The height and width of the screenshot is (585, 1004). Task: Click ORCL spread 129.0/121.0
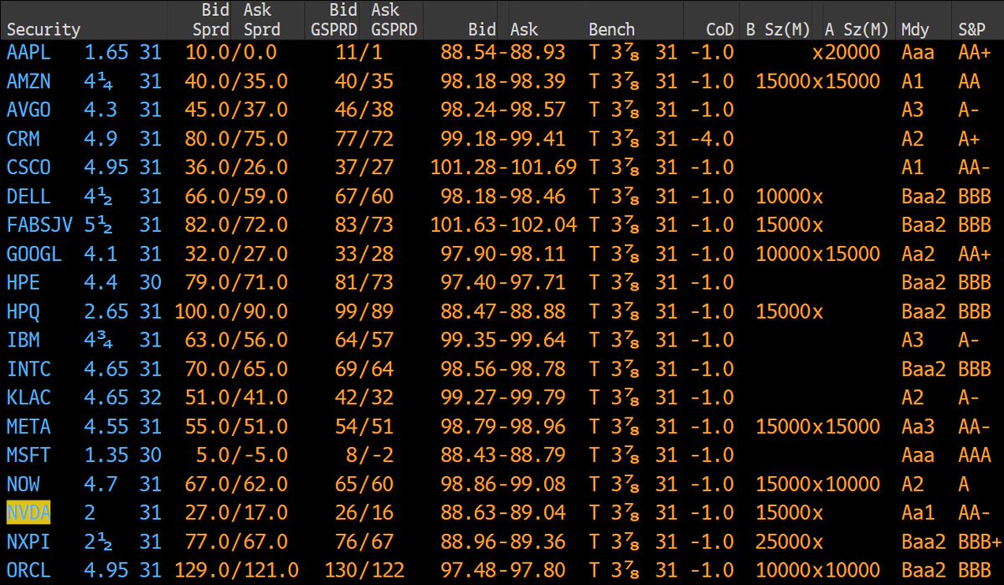[236, 570]
